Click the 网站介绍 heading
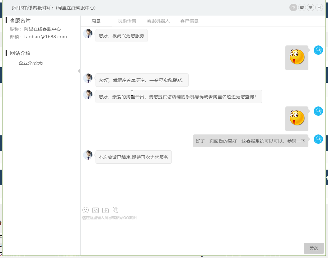The height and width of the screenshot is (258, 328). click(20, 53)
